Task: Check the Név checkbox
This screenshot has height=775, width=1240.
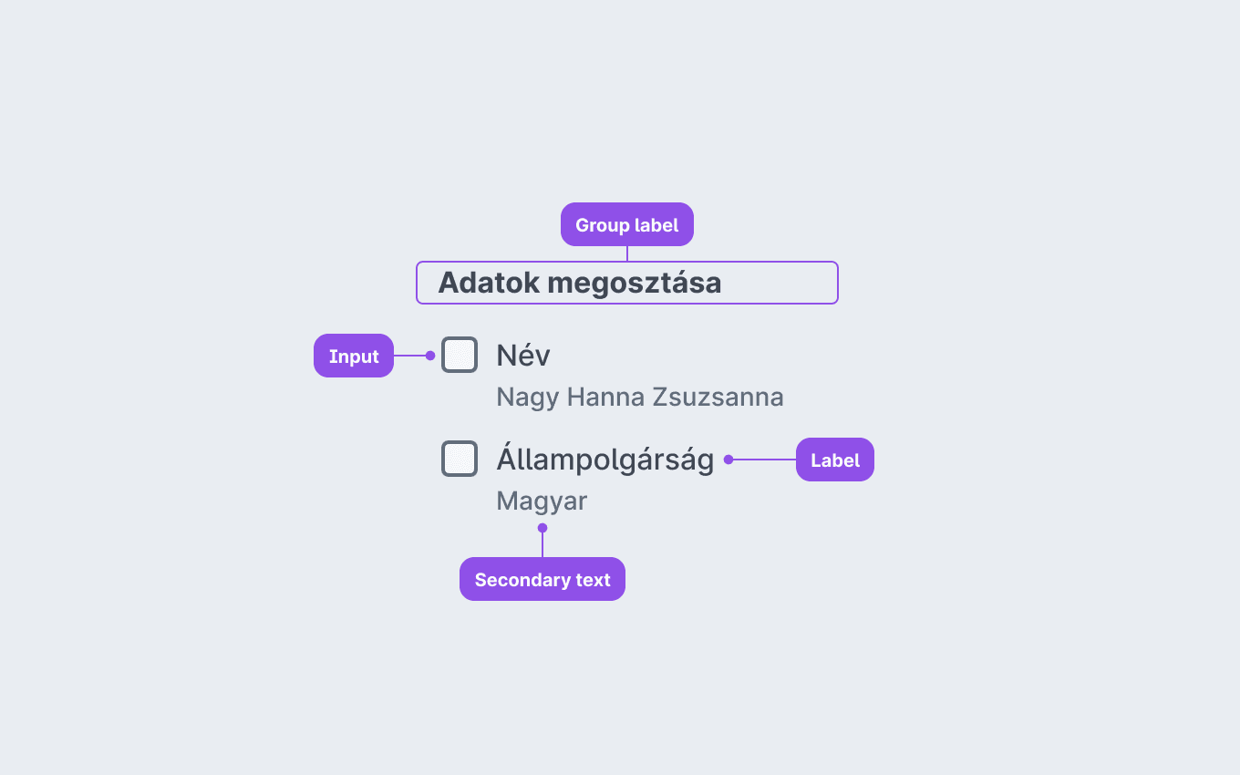Action: [x=460, y=355]
